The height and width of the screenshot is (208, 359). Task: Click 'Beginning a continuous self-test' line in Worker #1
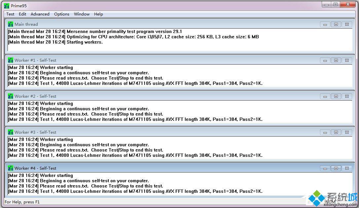[79, 73]
